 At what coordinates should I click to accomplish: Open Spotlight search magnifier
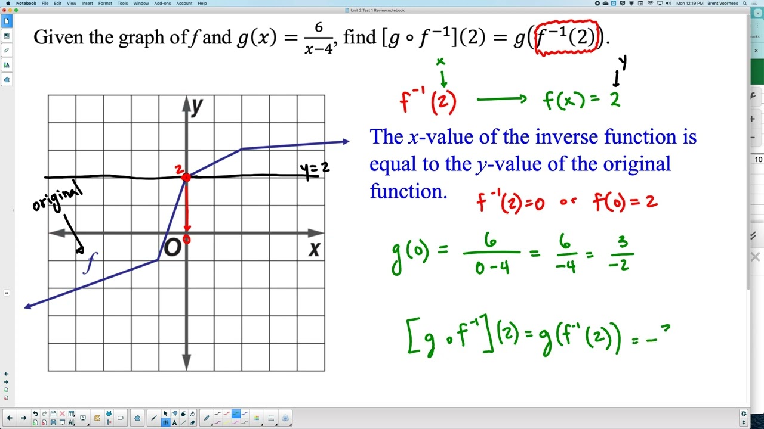tap(745, 3)
